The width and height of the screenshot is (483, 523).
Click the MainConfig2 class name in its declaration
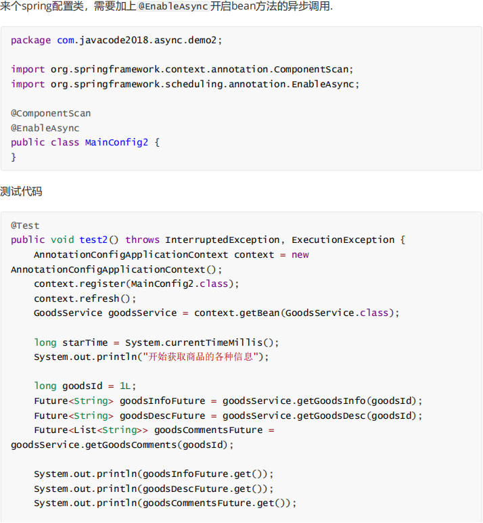[x=116, y=143]
